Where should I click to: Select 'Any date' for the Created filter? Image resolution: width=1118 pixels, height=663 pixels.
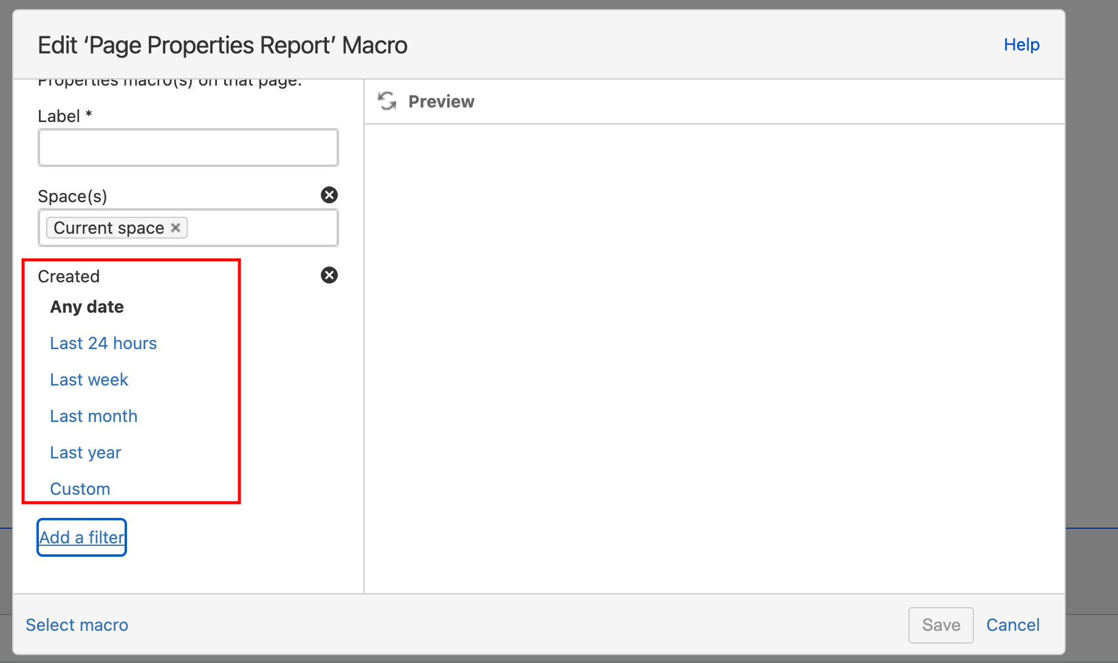[87, 307]
